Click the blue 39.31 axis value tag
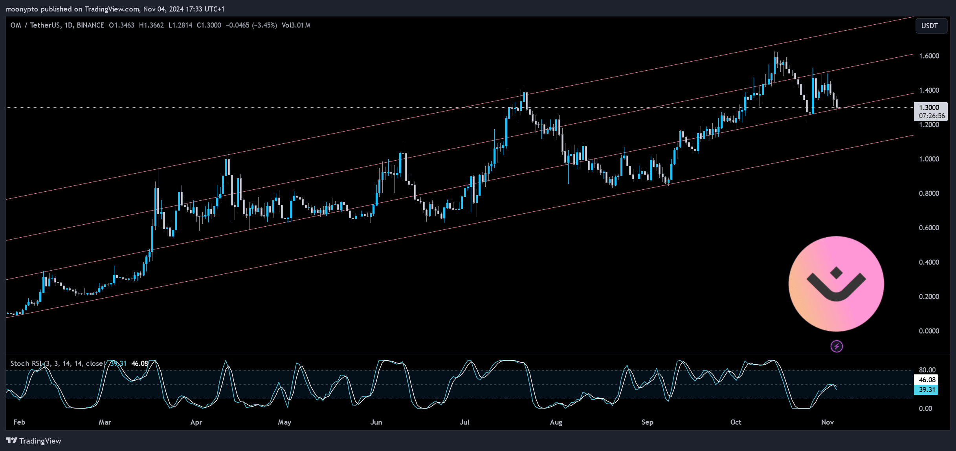Screen dimensions: 956x451 [927, 390]
